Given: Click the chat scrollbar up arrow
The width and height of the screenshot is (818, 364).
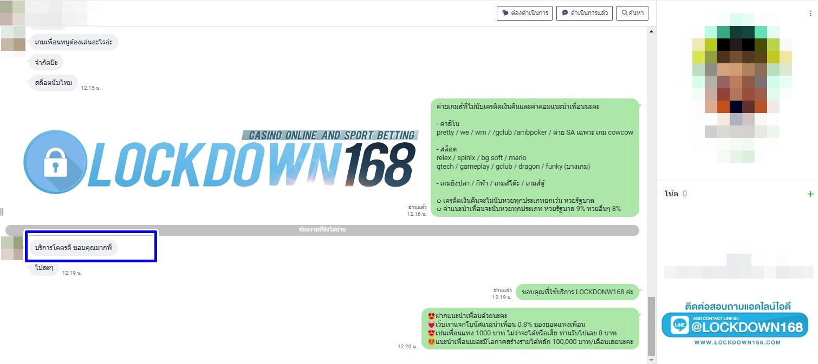Looking at the screenshot, I should pyautogui.click(x=652, y=32).
